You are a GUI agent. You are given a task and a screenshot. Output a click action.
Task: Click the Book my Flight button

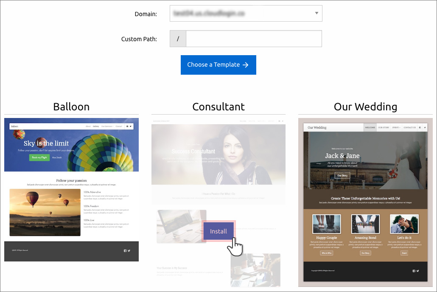point(39,157)
